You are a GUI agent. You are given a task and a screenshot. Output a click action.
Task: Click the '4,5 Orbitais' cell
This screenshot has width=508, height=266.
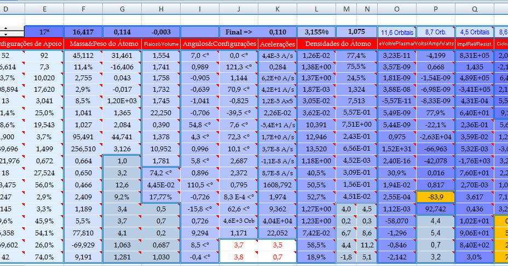(x=474, y=32)
